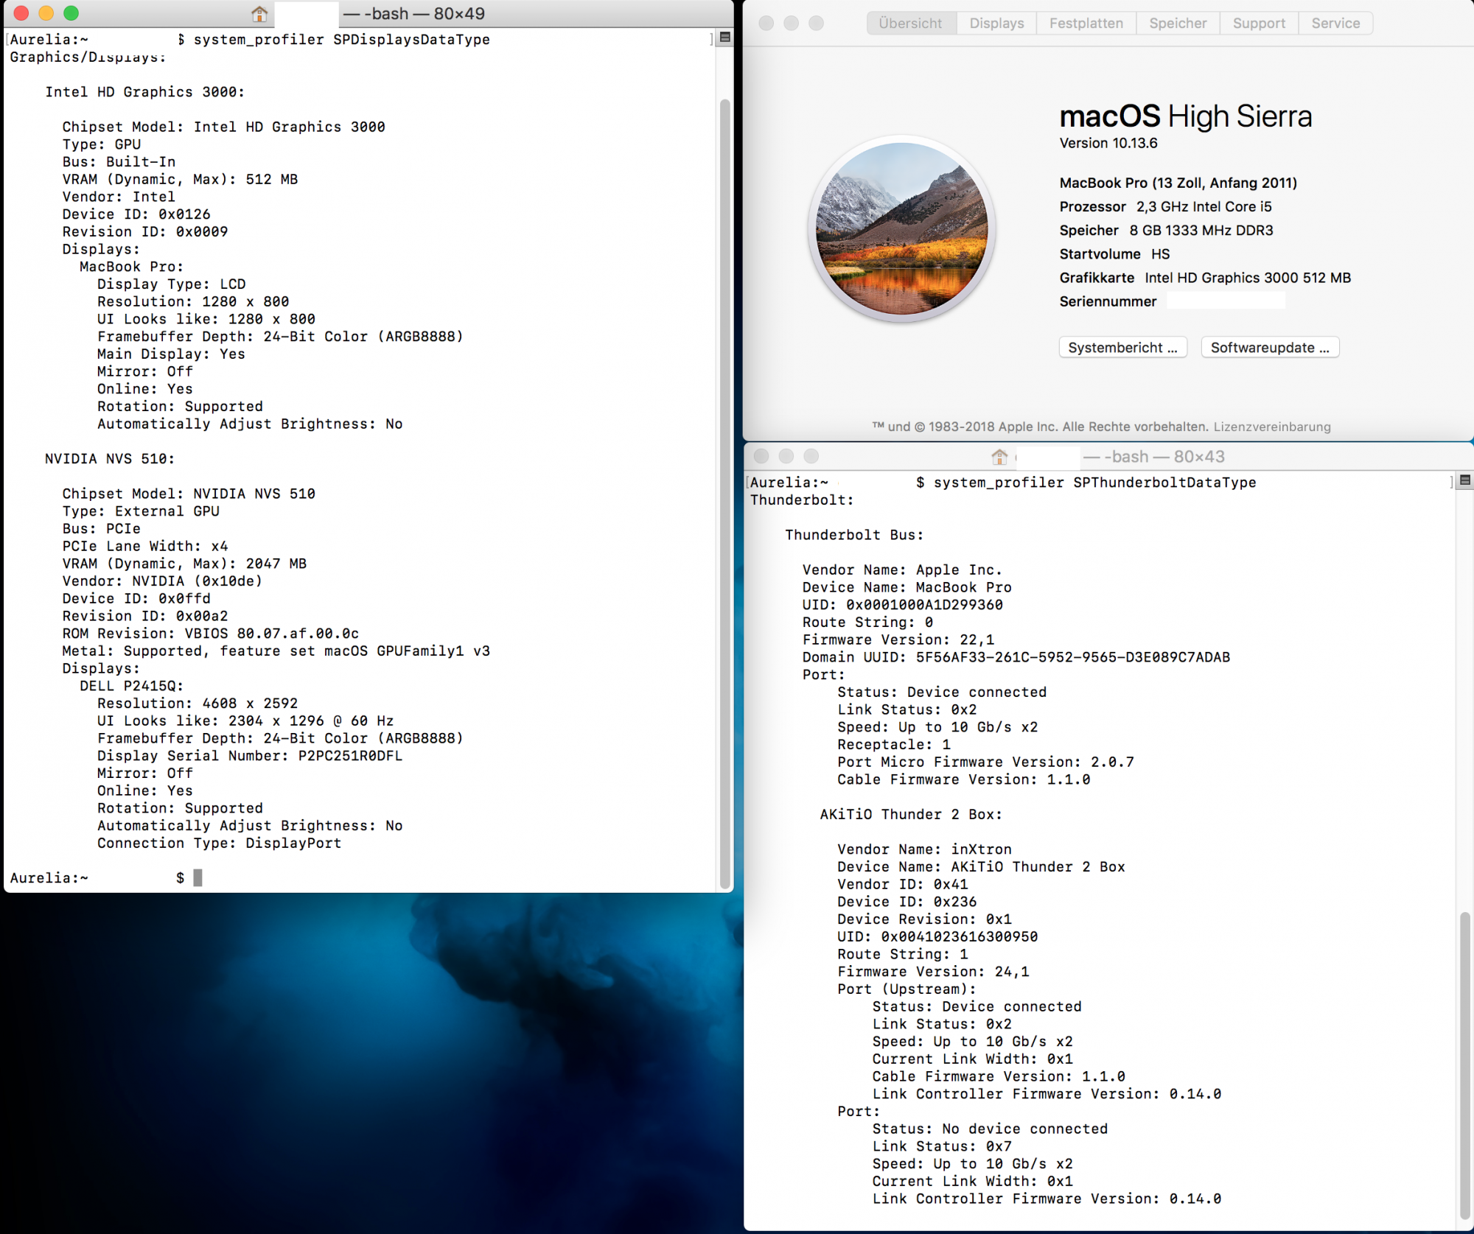
Task: Click the scrollbar in the displays terminal
Action: point(724,494)
